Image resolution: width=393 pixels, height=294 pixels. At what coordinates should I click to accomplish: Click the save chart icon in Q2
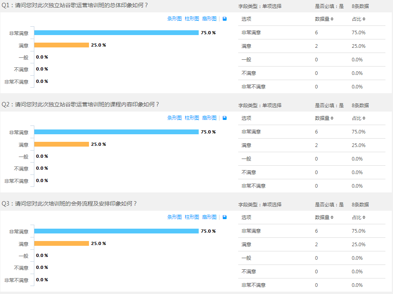tap(225, 118)
